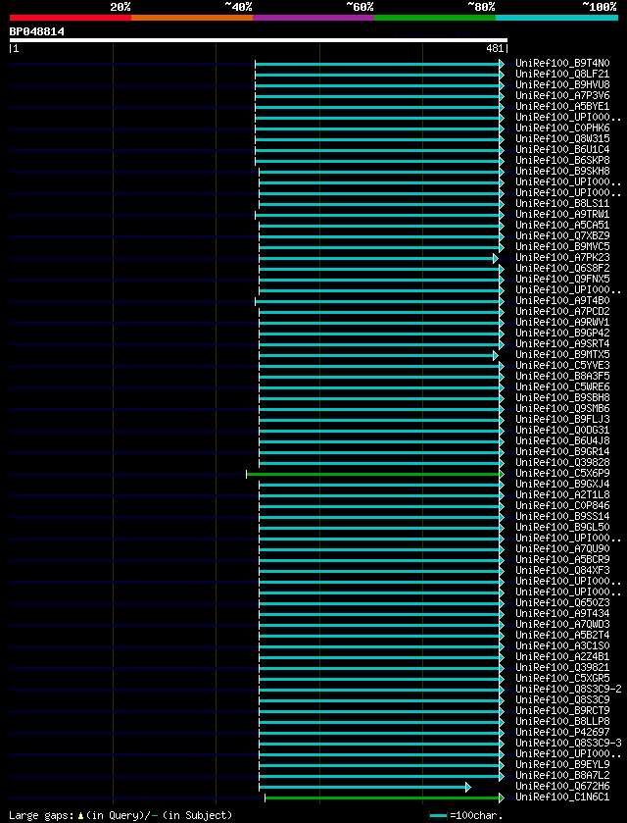The image size is (627, 823).
Task: Select the UniRef100_Q8W315 label
Action: tap(562, 139)
